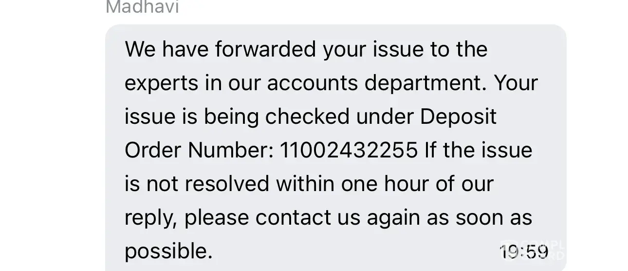Image resolution: width=628 pixels, height=271 pixels.
Task: Select the word "within" in the message
Action: click(x=306, y=184)
